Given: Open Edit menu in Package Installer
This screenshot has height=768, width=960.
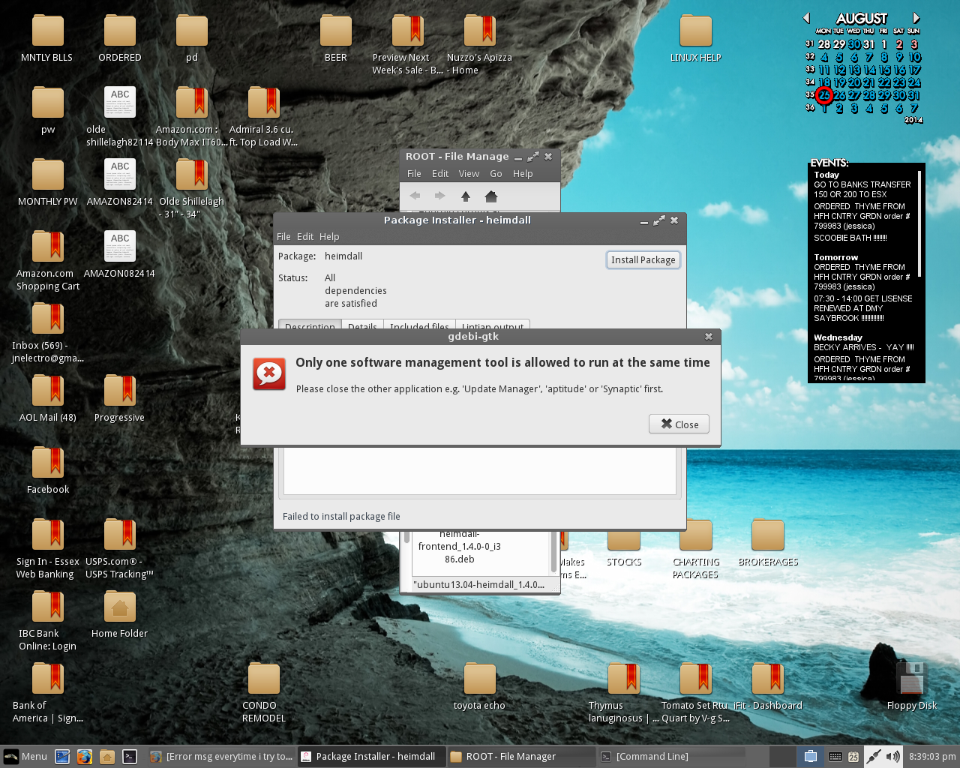Looking at the screenshot, I should pyautogui.click(x=305, y=236).
